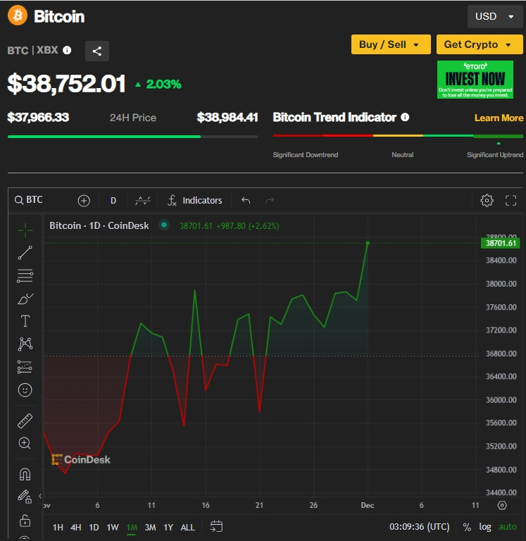Click the $38,752.01 price value
The image size is (526, 541).
67,84
